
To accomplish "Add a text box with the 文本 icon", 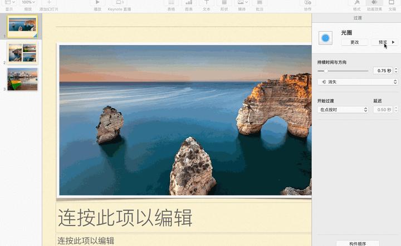I will (x=207, y=2).
